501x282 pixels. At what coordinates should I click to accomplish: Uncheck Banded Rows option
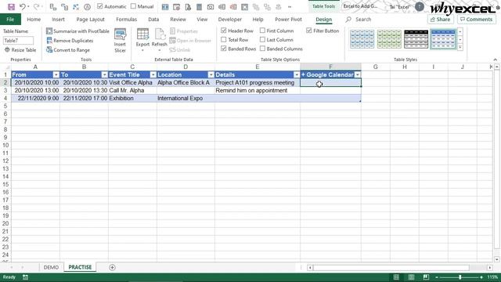[x=224, y=49]
